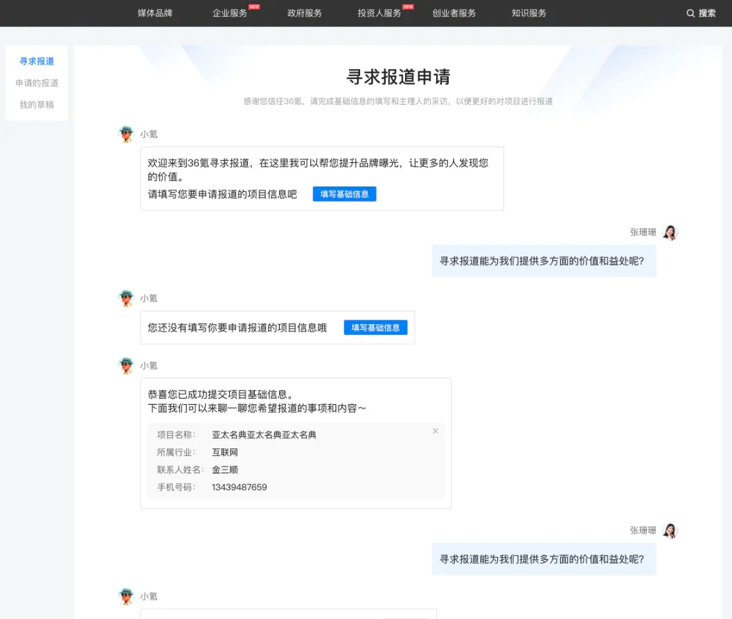Close the submitted project info card
The height and width of the screenshot is (619, 732).
436,431
